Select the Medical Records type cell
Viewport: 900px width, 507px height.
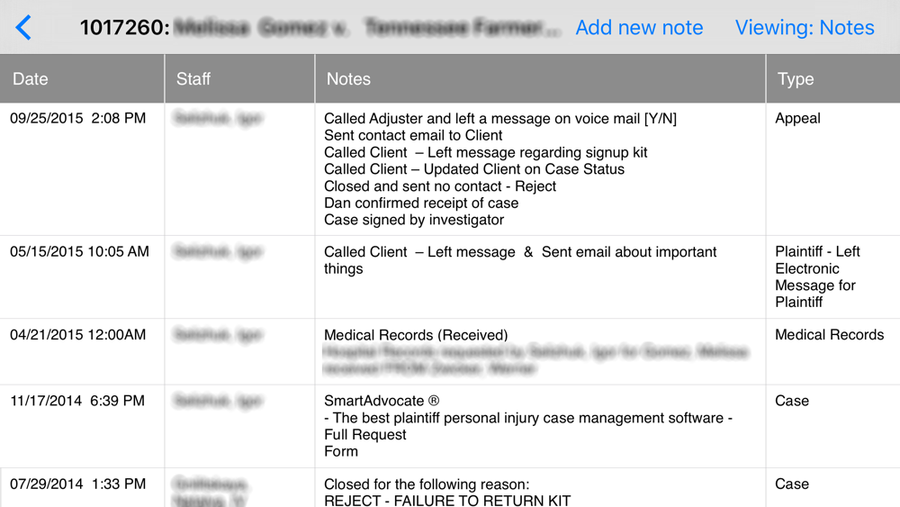coord(830,335)
